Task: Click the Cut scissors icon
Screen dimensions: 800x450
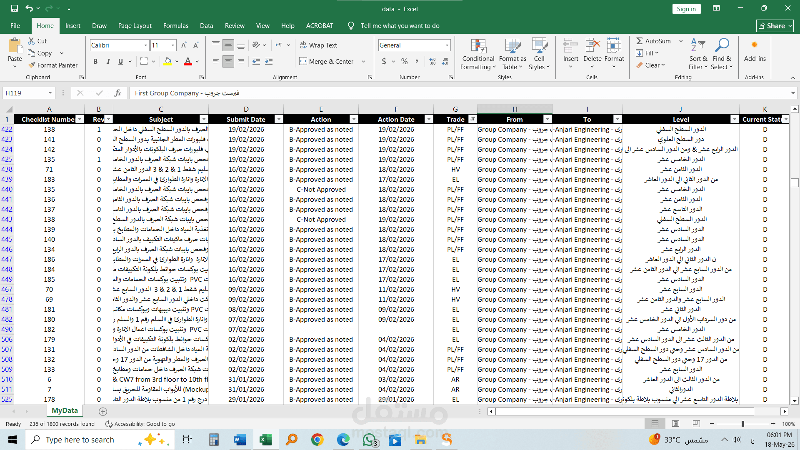Action: coord(31,41)
